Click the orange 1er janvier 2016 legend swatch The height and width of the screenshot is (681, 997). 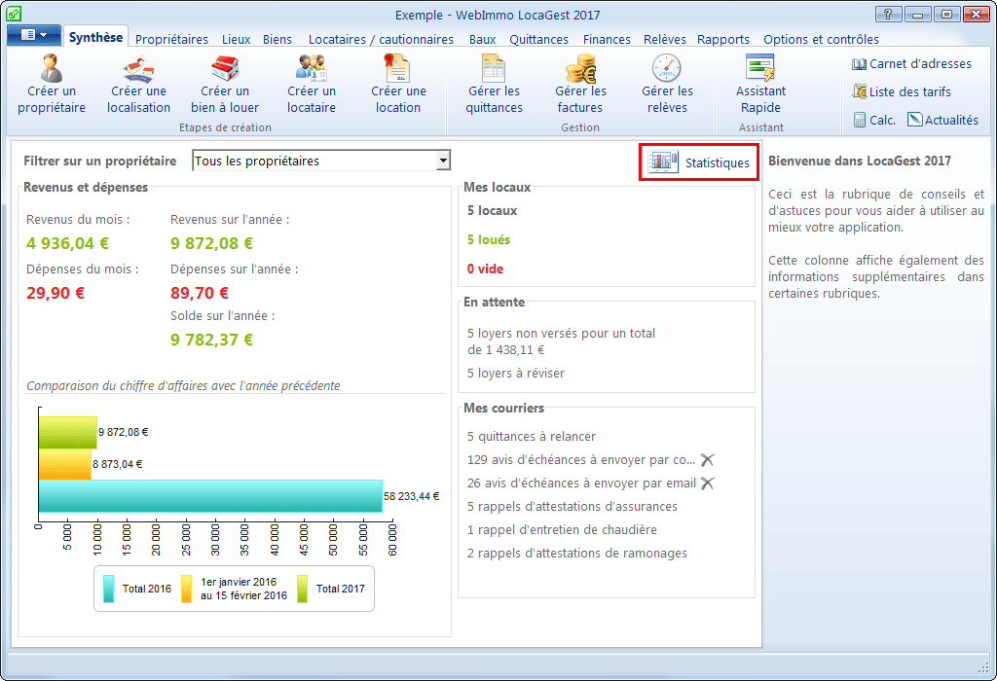tap(186, 589)
